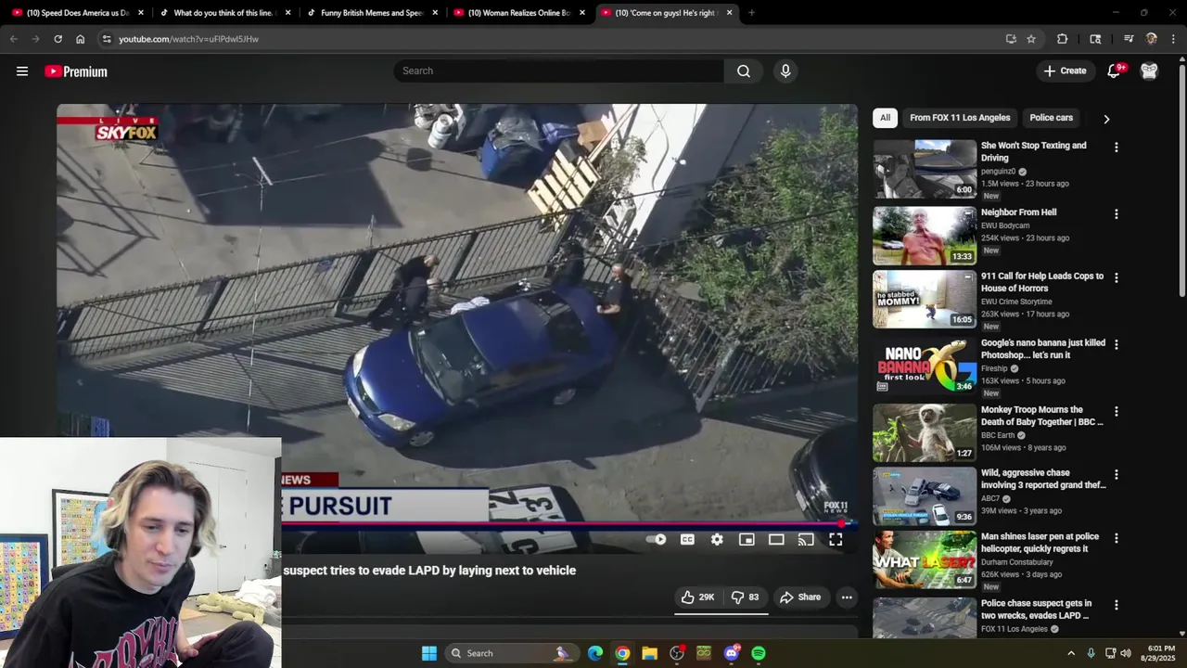Click the address bar URL
1187x668 pixels.
[x=189, y=39]
